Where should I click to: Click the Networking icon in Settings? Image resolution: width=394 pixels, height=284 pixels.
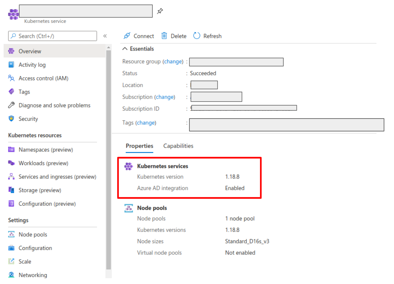[x=11, y=275]
